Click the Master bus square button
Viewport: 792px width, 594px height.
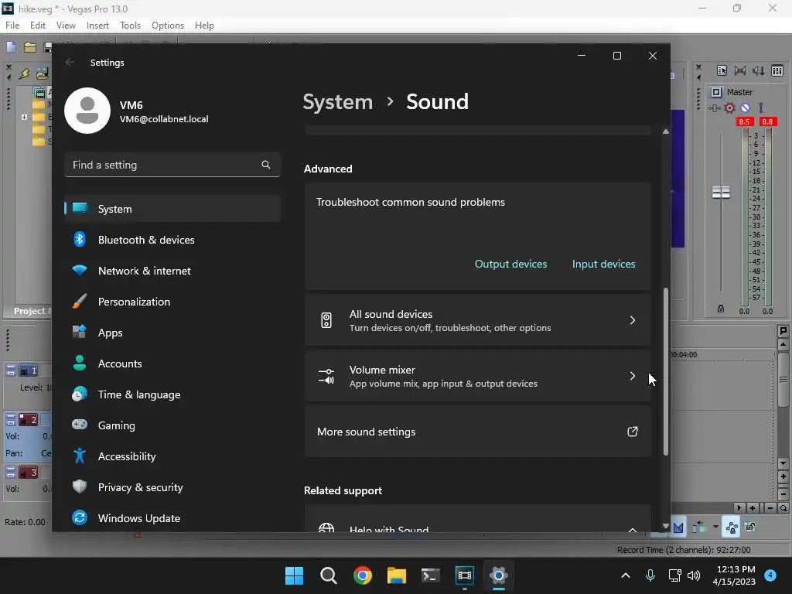click(x=716, y=92)
